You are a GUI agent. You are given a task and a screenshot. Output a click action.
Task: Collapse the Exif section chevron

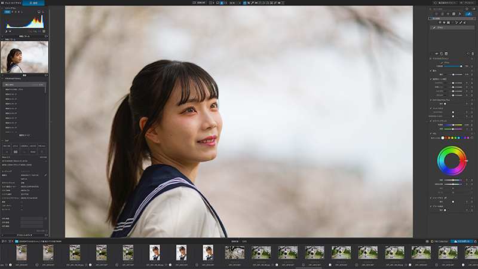pos(2,140)
